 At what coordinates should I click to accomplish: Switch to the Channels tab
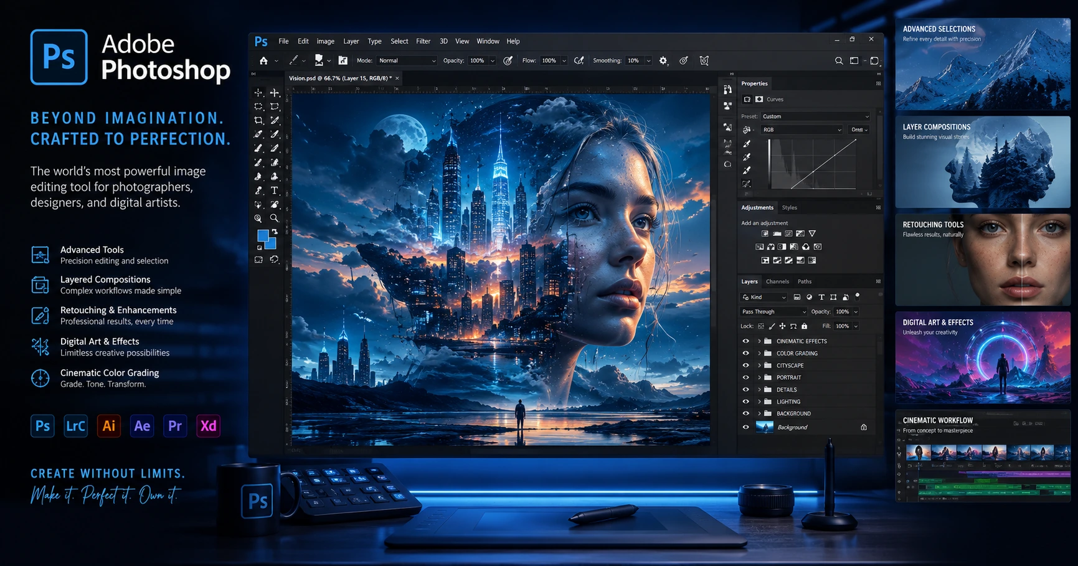coord(777,281)
